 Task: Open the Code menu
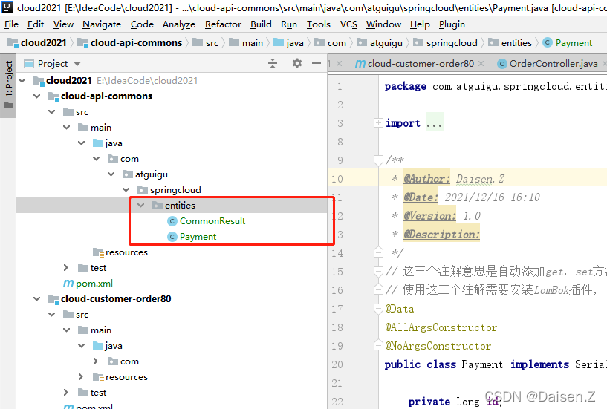point(142,24)
